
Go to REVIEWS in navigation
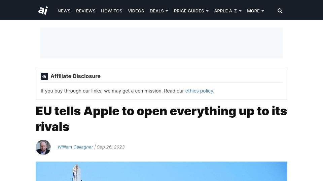86,11
